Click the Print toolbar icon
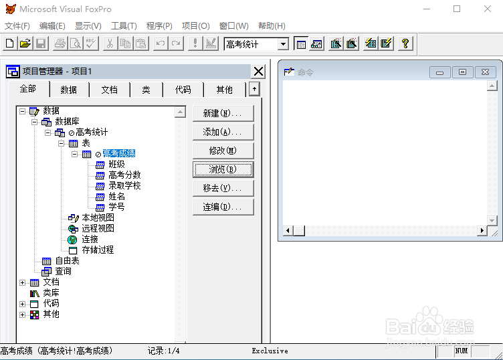Image resolution: width=503 pixels, height=360 pixels. (x=60, y=43)
